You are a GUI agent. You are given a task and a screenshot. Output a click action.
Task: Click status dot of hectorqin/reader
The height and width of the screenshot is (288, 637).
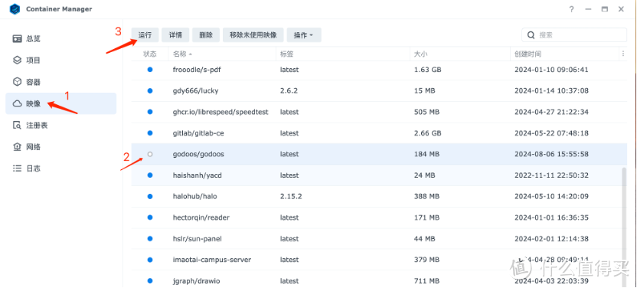(x=150, y=218)
